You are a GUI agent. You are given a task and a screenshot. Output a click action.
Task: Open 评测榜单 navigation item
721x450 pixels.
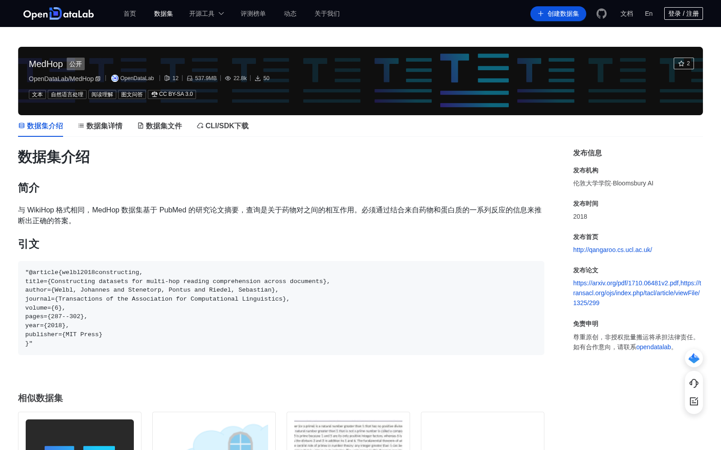pos(253,13)
